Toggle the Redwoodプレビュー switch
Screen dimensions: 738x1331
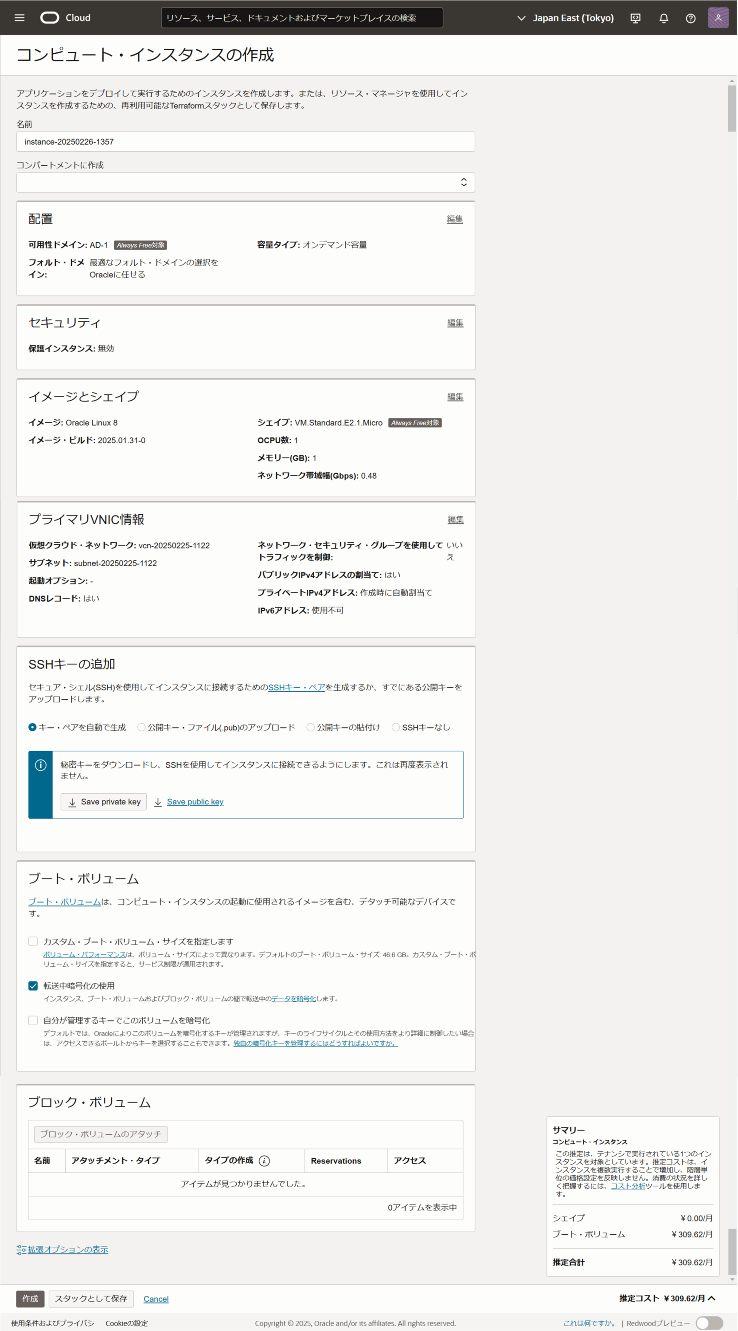(x=709, y=1323)
